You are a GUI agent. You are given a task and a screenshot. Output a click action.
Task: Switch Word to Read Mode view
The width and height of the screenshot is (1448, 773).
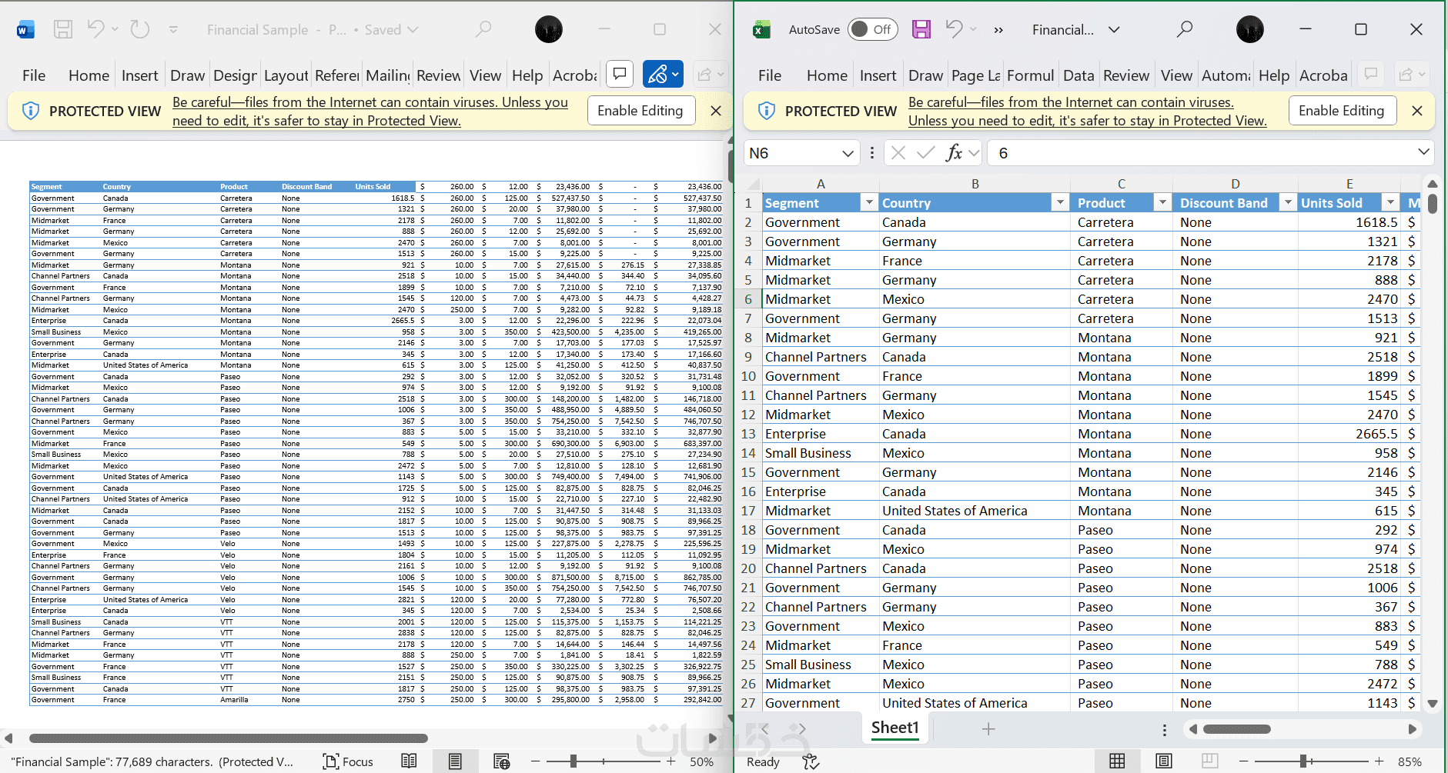coord(409,761)
